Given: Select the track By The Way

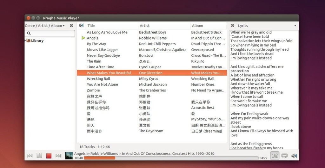Looking at the screenshot, I should pos(96,44).
